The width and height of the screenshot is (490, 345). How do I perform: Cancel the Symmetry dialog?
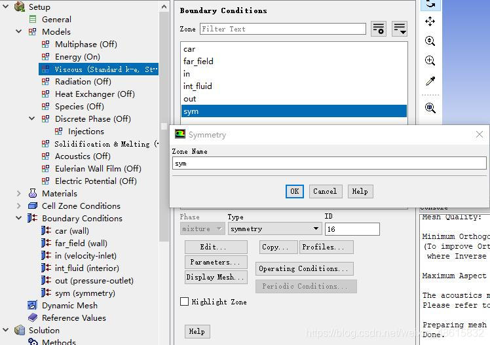[326, 191]
